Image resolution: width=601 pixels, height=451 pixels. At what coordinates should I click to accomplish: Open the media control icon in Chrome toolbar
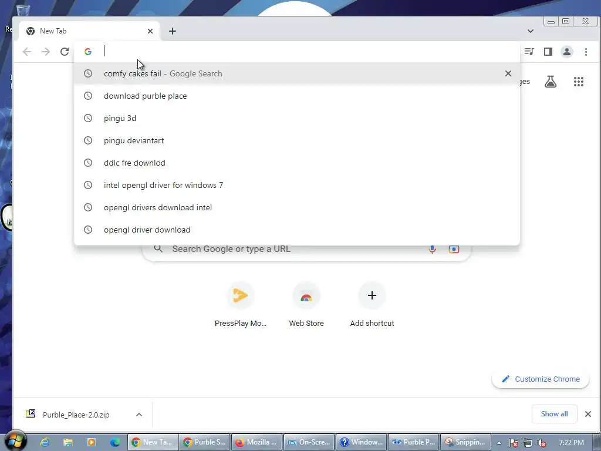[x=529, y=52]
